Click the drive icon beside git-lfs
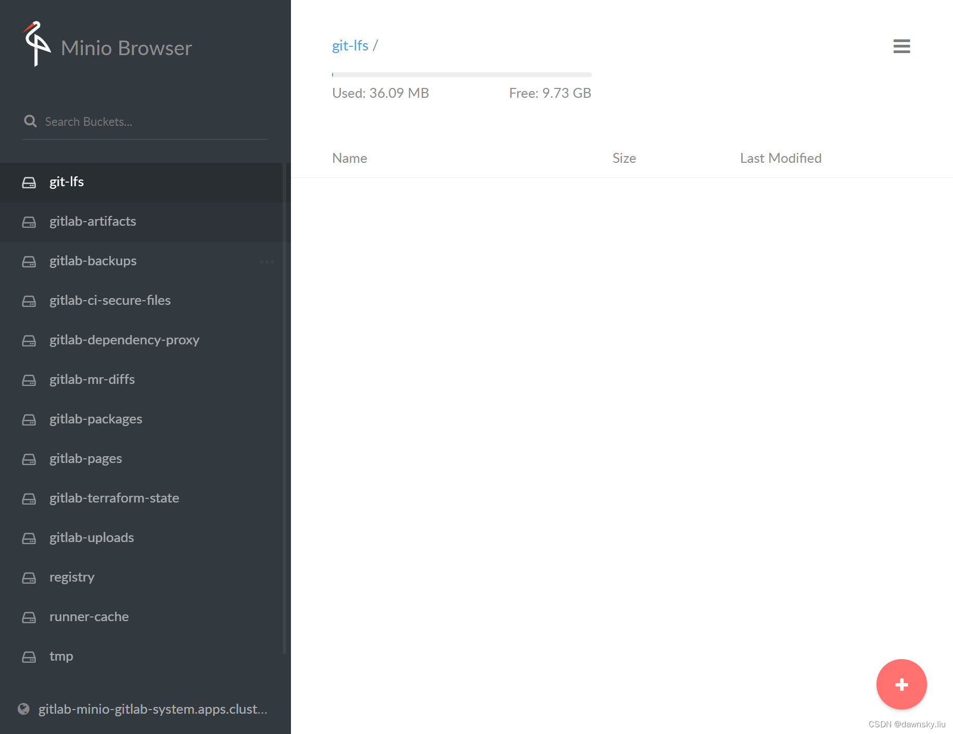This screenshot has width=953, height=734. (x=29, y=183)
